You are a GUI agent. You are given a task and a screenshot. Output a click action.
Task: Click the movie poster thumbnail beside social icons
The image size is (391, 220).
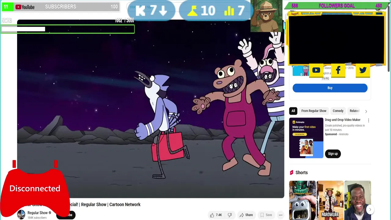pos(301,71)
